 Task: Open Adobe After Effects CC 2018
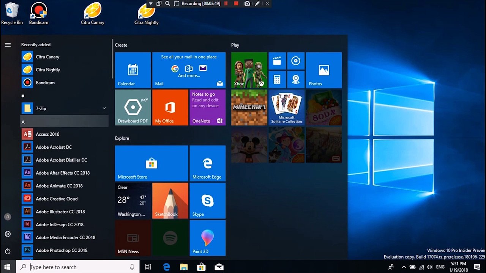coord(65,173)
